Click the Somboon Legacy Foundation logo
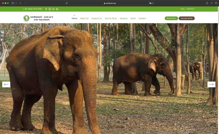The width and height of the screenshot is (219, 134). coord(38,18)
